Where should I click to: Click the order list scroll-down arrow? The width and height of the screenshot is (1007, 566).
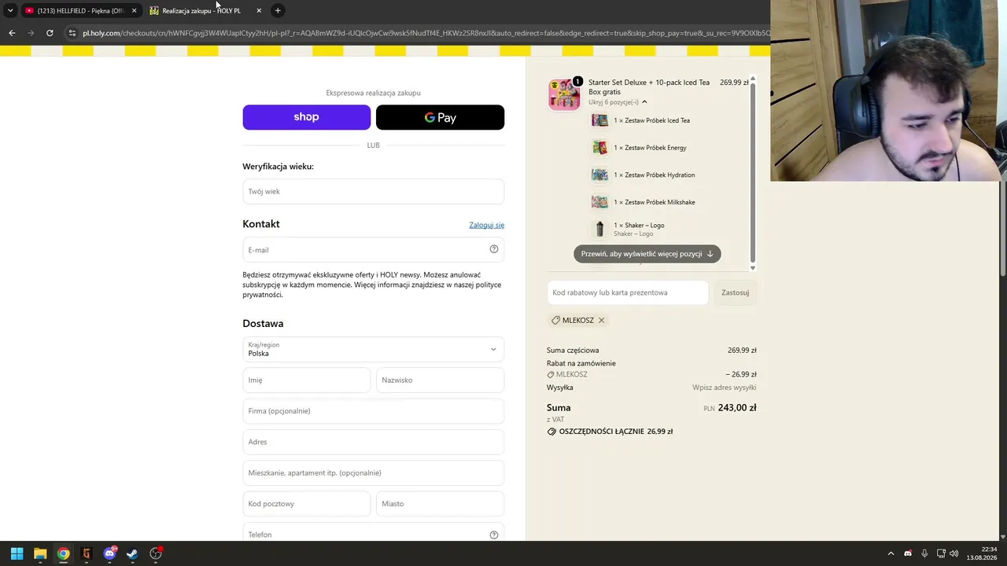pyautogui.click(x=752, y=268)
